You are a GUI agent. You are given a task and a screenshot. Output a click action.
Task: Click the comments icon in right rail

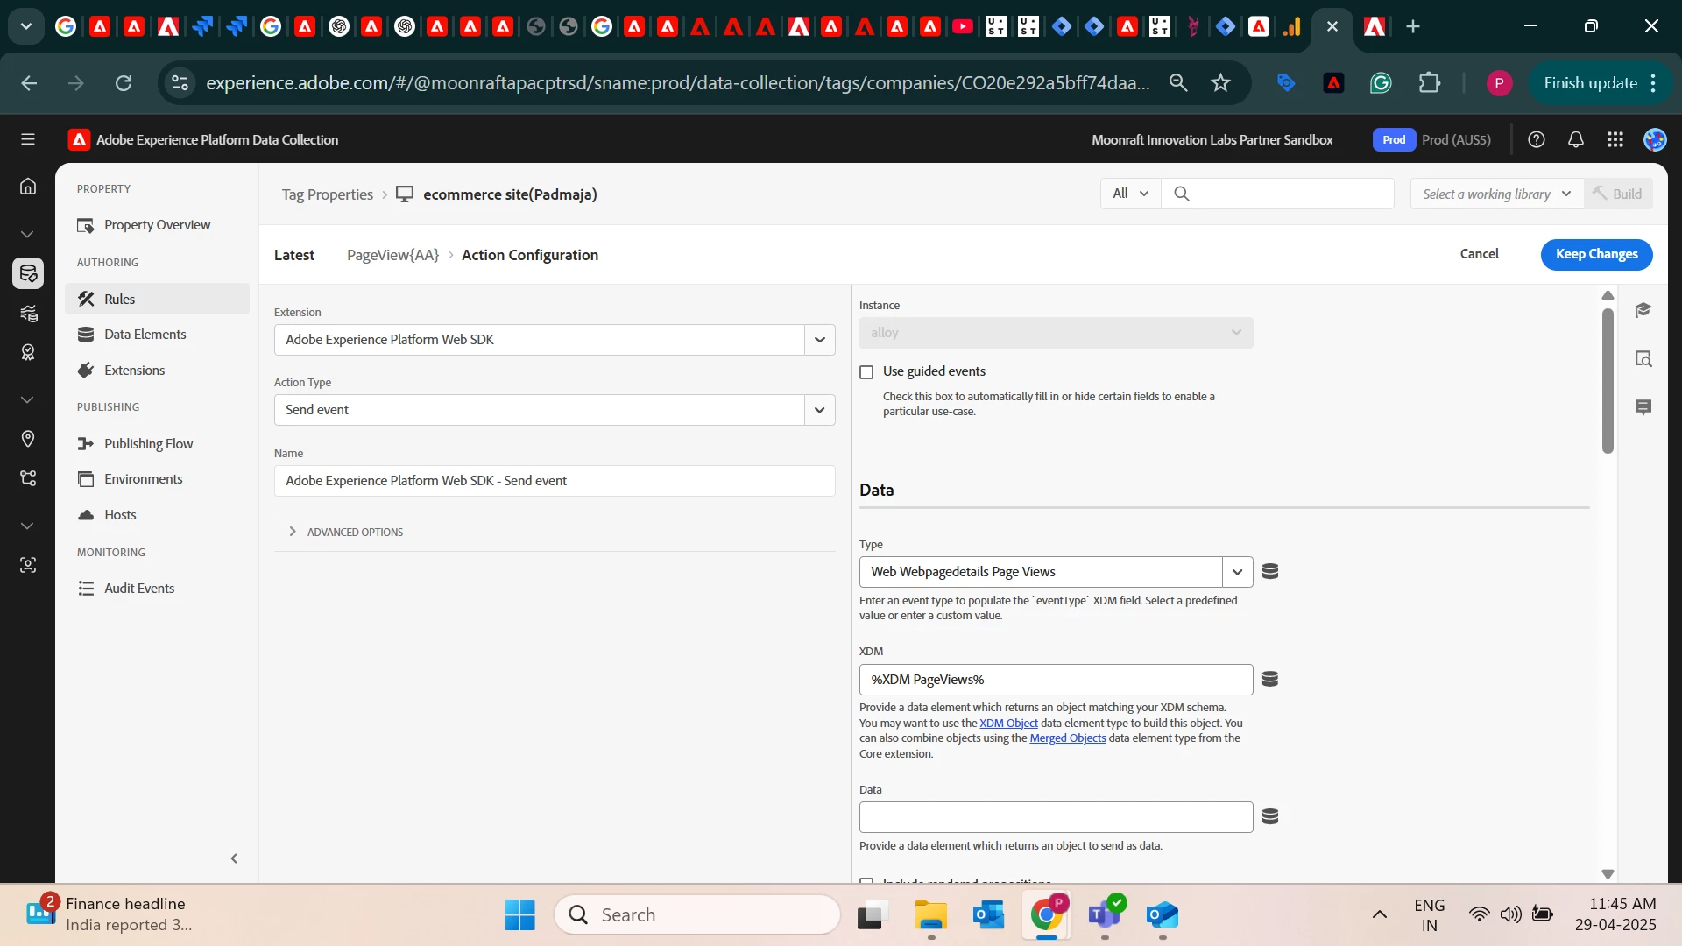(1643, 407)
